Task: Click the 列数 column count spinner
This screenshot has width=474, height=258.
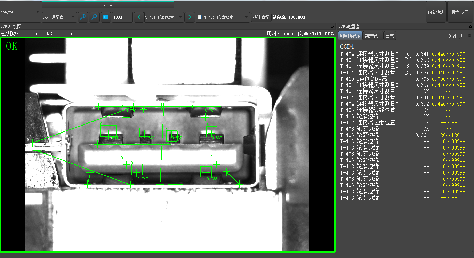Action: pyautogui.click(x=466, y=35)
